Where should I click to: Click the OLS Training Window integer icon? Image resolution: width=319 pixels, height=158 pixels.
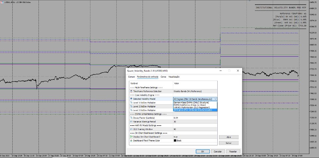click(x=131, y=129)
